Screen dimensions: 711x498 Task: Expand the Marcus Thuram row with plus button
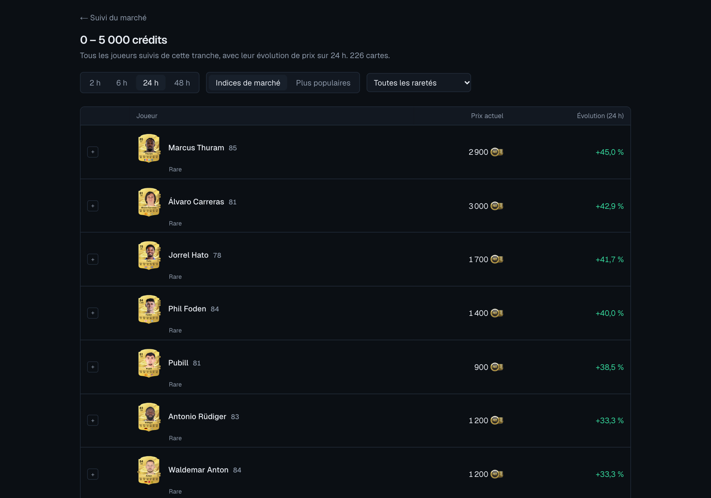pyautogui.click(x=93, y=152)
